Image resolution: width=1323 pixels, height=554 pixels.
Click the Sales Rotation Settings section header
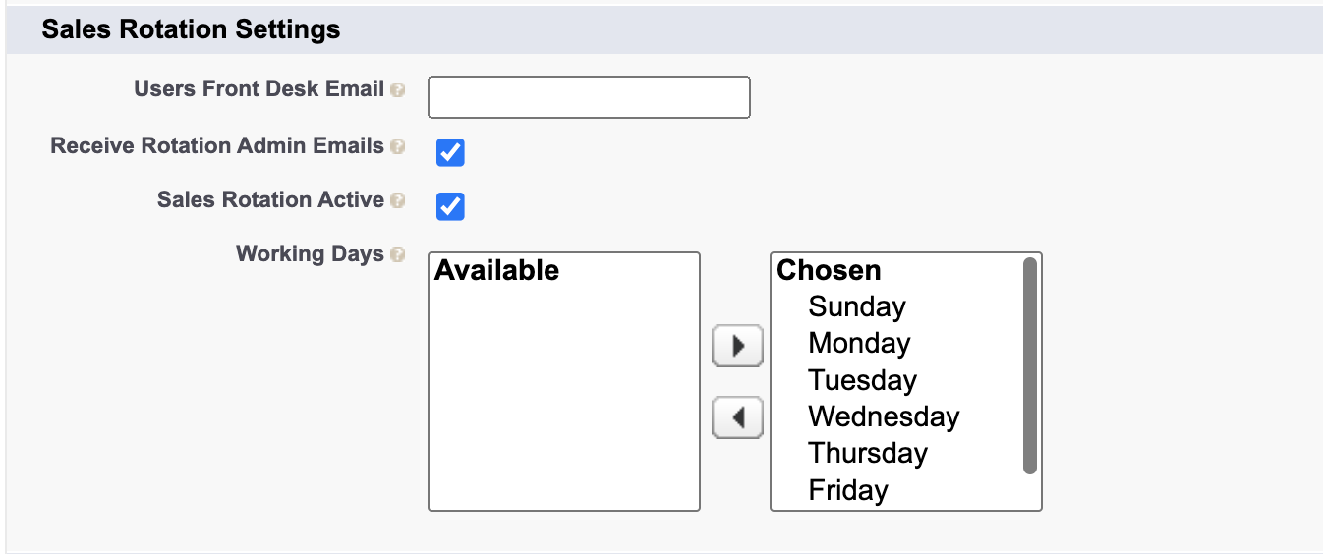click(x=191, y=29)
